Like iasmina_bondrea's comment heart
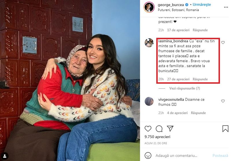Image resolution: width=231 pixels, height=161 pixels. point(223,42)
